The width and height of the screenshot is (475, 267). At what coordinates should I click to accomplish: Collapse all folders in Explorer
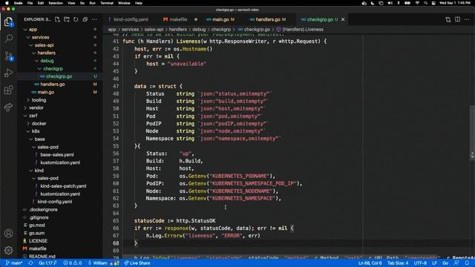85,19
